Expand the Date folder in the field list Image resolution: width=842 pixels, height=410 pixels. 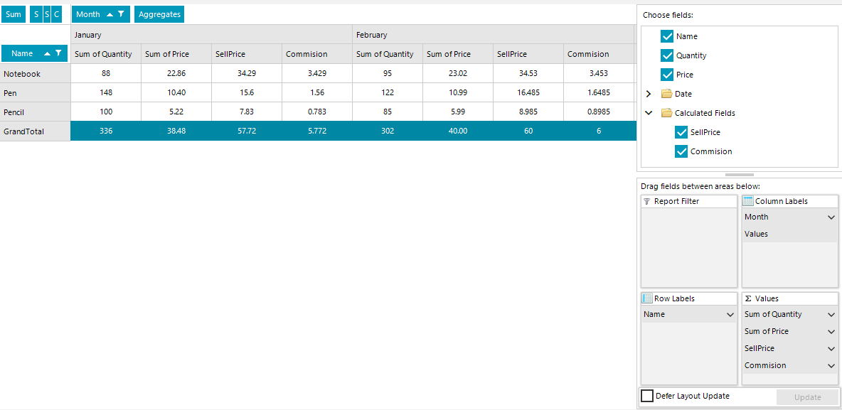(x=648, y=93)
